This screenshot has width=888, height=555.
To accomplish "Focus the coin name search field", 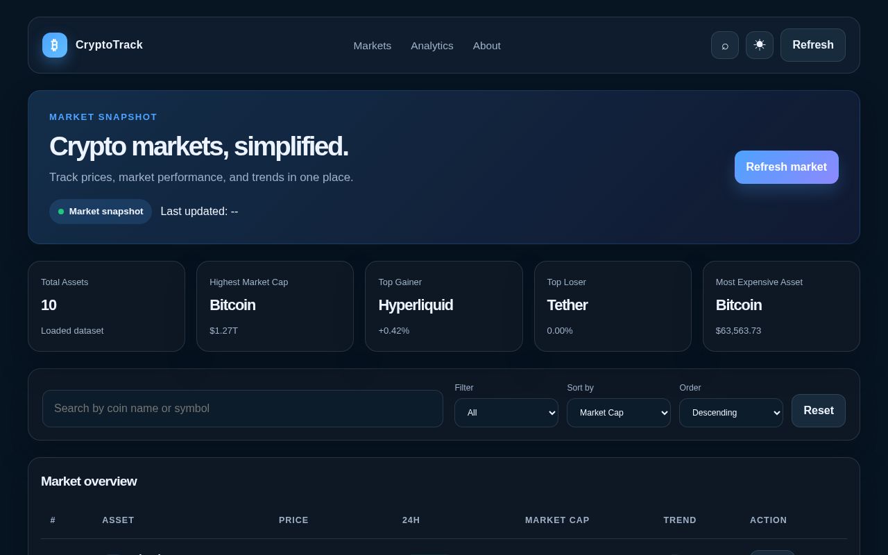I will click(x=243, y=409).
